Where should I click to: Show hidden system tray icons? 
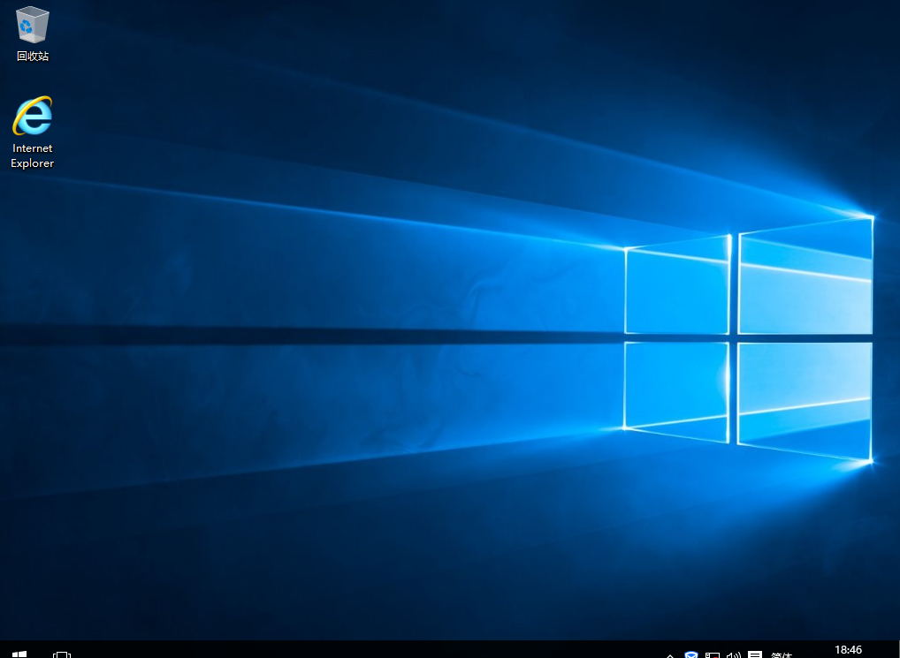click(669, 654)
